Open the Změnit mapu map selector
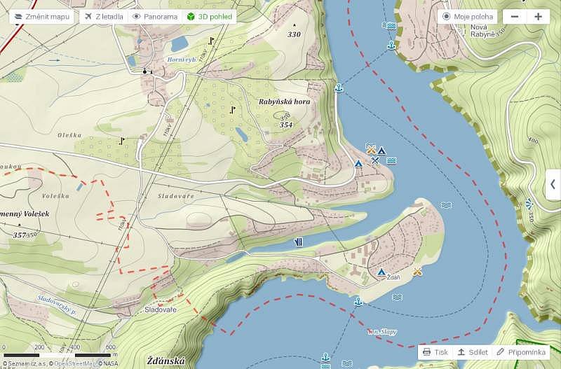The image size is (561, 369). point(42,17)
